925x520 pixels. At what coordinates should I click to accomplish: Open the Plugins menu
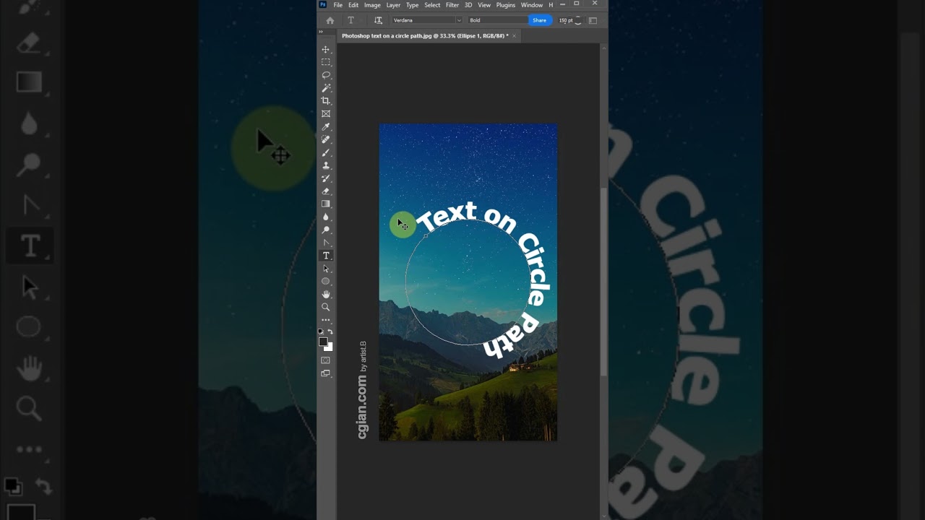click(506, 5)
